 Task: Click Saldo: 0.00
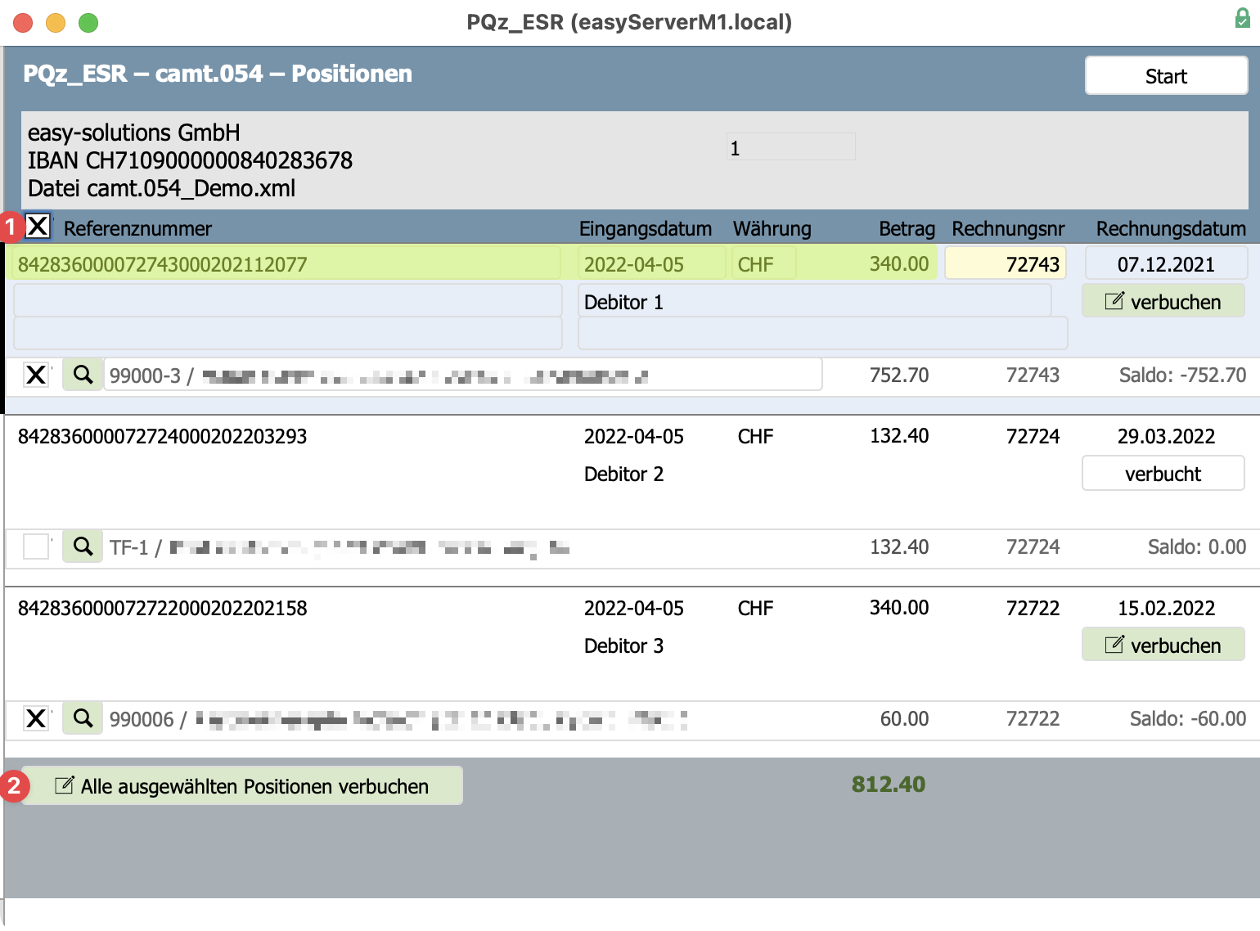tap(1196, 547)
